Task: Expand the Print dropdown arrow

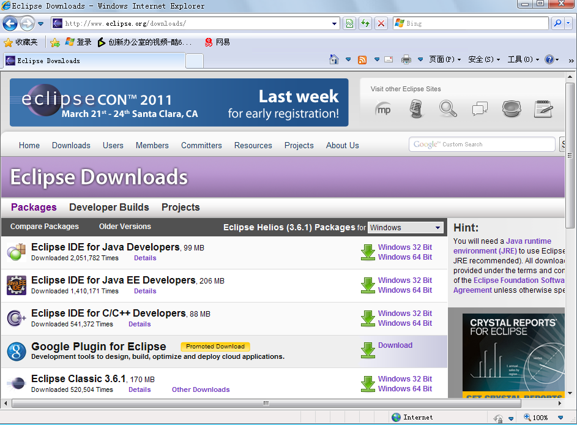Action: click(x=420, y=59)
